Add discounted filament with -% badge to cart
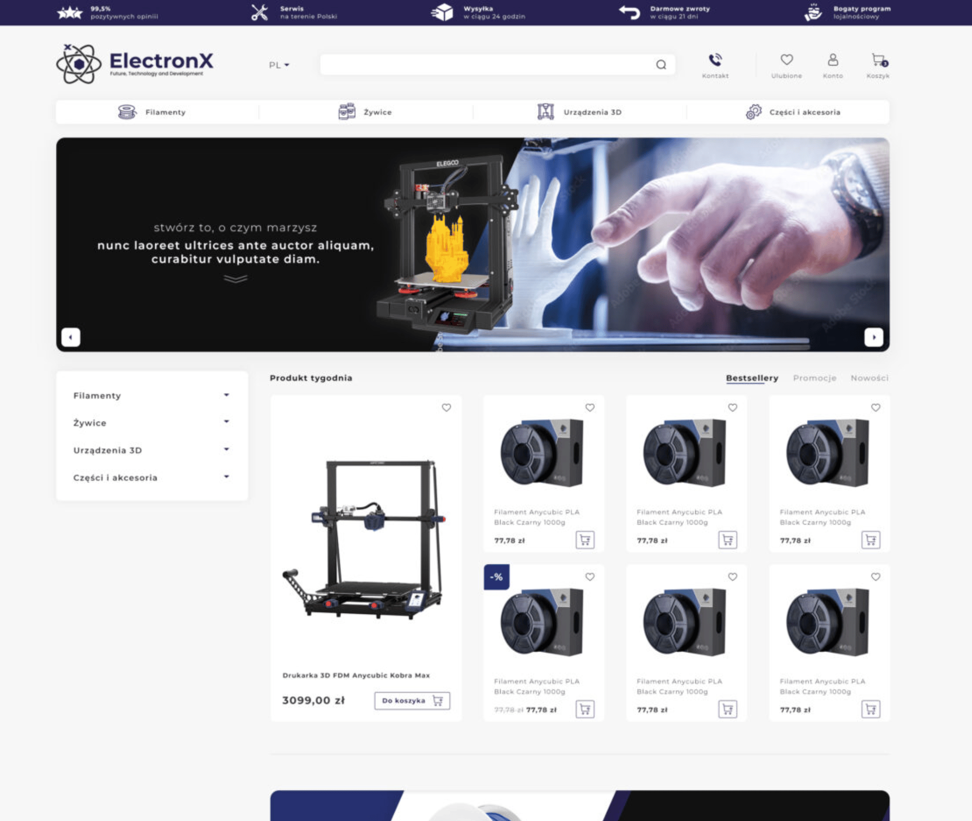Screen dimensions: 972x821 pos(585,709)
